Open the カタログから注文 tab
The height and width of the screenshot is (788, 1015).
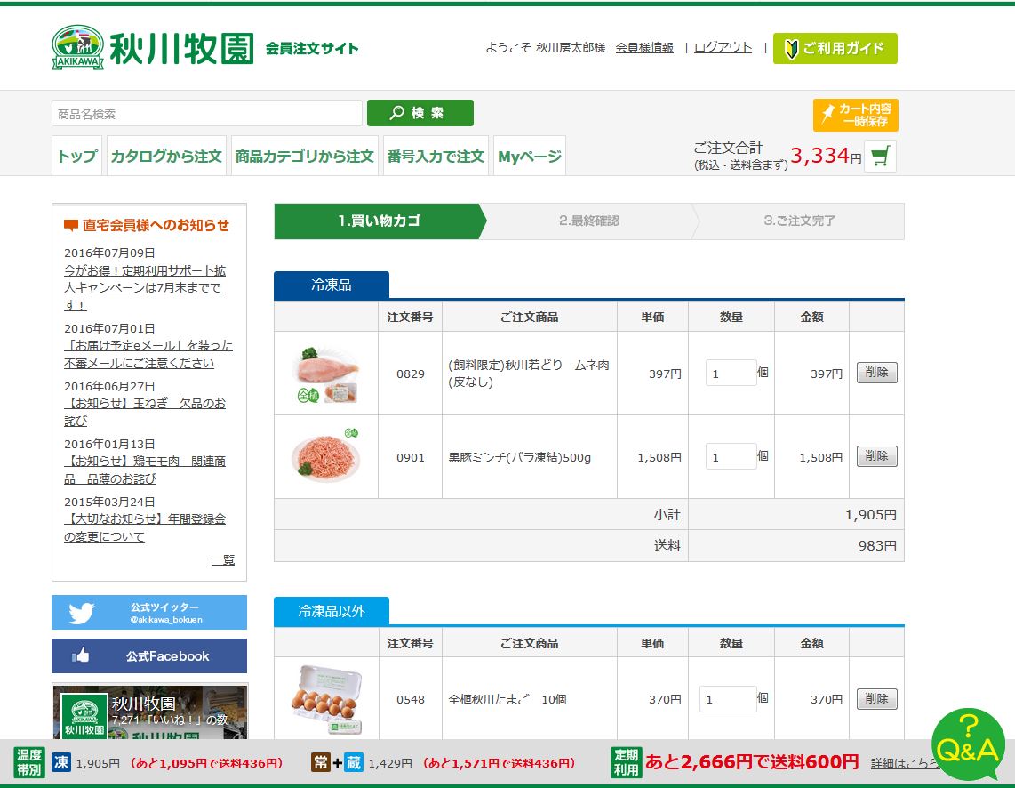[166, 156]
